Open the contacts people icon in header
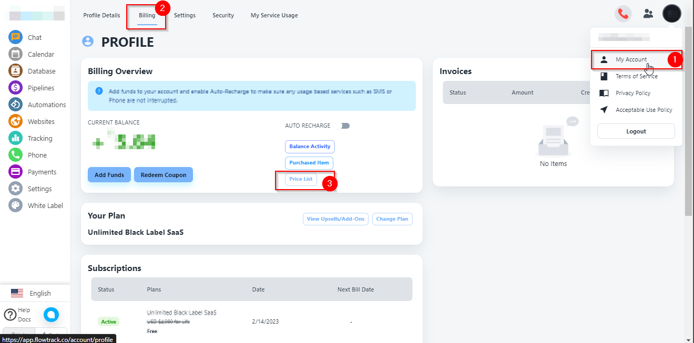This screenshot has width=694, height=343. coord(648,14)
